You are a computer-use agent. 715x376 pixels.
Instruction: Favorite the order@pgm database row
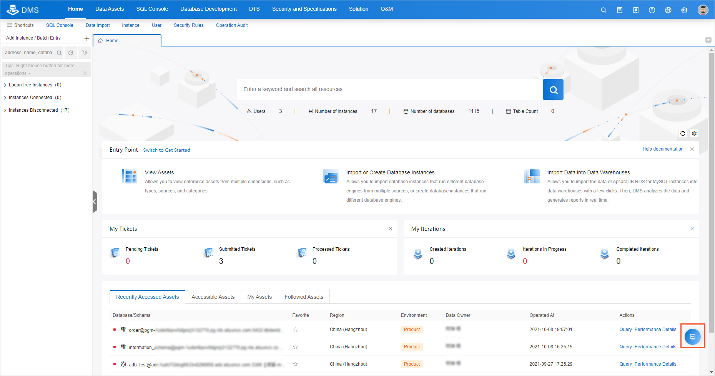pos(295,330)
